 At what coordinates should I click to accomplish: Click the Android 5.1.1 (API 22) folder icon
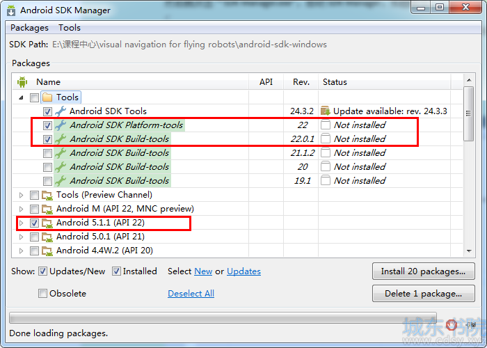coord(47,223)
